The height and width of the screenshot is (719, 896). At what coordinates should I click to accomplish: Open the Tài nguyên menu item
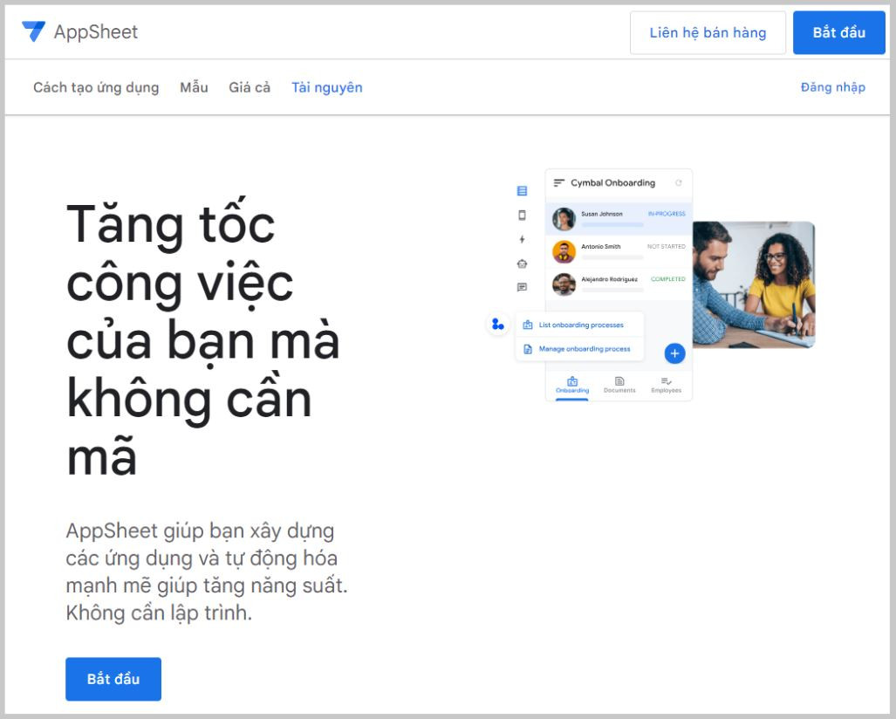[x=327, y=87]
